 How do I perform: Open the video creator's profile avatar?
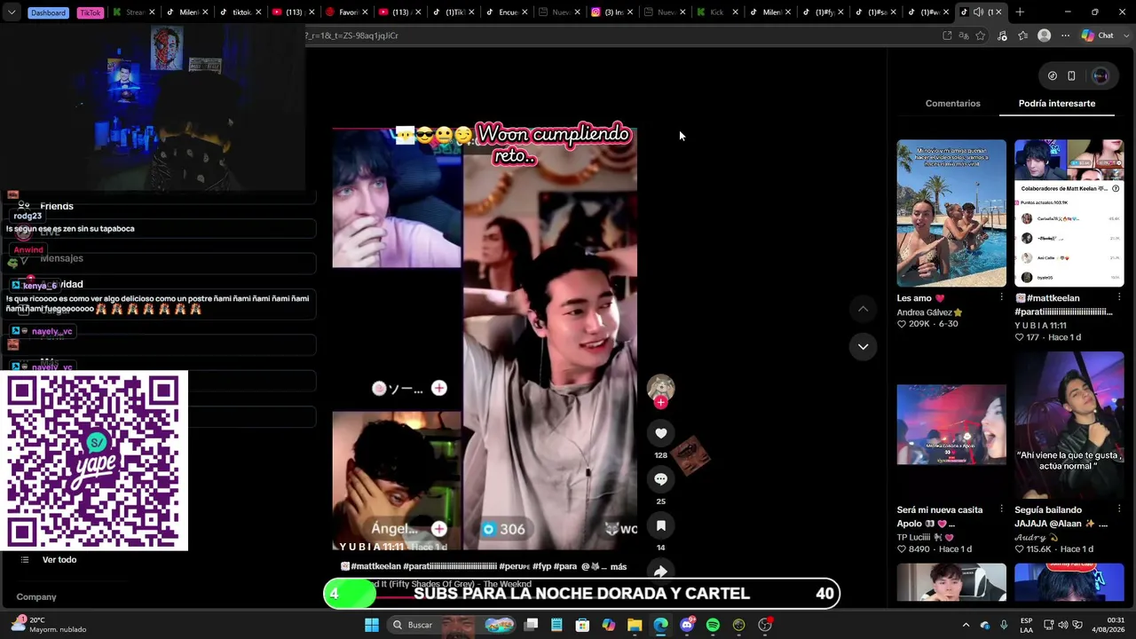660,388
